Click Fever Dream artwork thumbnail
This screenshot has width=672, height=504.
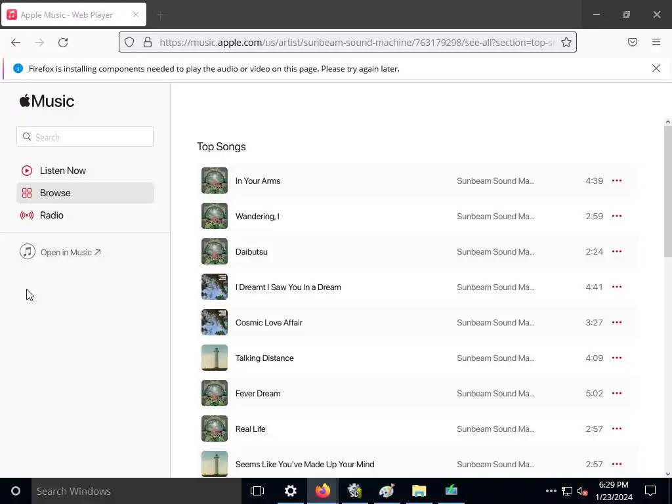click(x=215, y=394)
